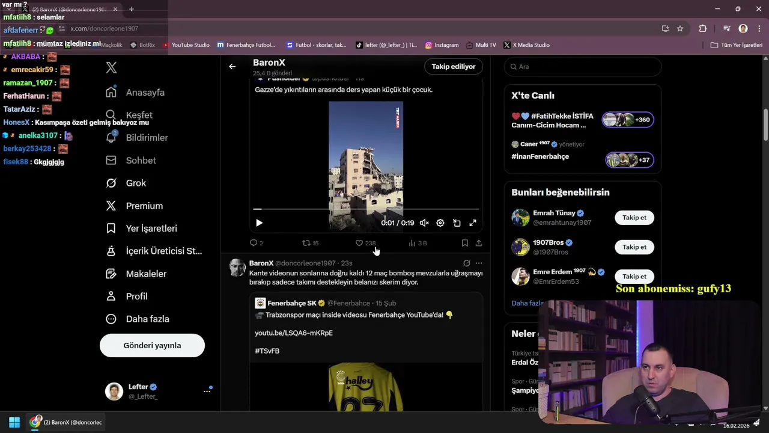Expand Daha fazla menu in sidebar
Screen dimensions: 769x433
click(138, 319)
